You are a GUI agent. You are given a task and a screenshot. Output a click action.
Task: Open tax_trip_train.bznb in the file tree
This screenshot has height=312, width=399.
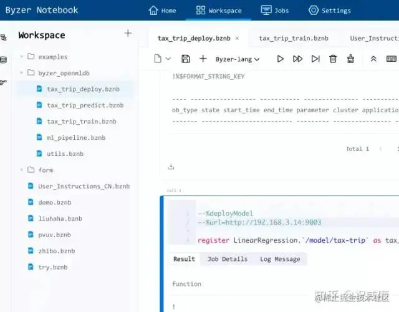pyautogui.click(x=82, y=122)
